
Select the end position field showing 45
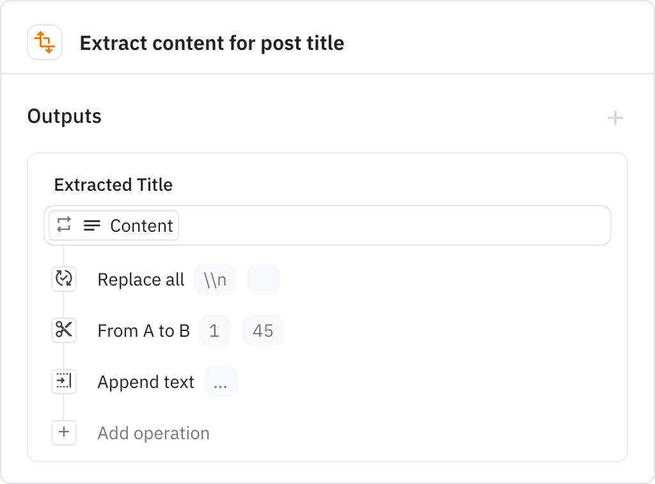pos(262,330)
